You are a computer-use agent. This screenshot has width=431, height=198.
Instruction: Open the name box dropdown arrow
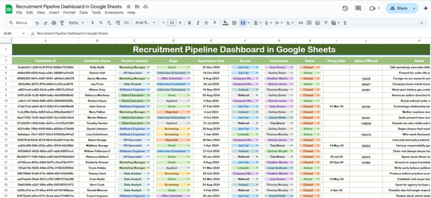pyautogui.click(x=24, y=34)
